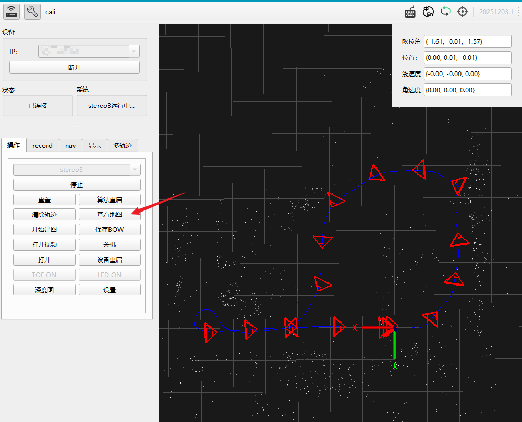The width and height of the screenshot is (522, 422).
Task: Click the 查看地图 button
Action: pyautogui.click(x=110, y=215)
